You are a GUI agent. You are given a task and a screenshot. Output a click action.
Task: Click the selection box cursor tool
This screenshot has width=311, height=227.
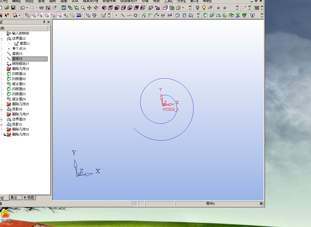coord(15,15)
